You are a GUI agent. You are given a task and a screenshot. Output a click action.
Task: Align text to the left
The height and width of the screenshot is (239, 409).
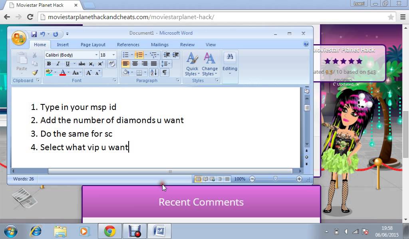point(125,64)
